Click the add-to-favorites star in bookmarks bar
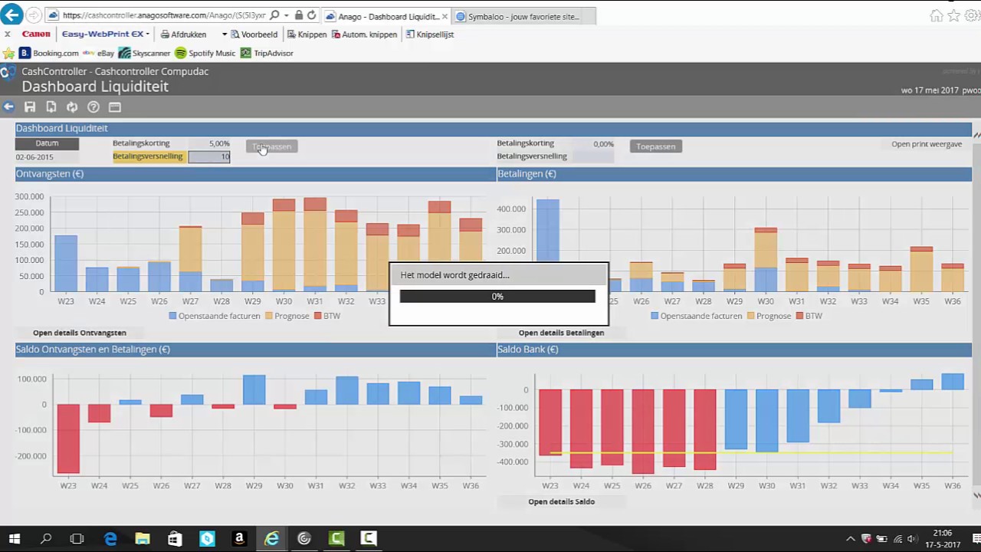Screen dimensions: 981x552 coord(8,53)
